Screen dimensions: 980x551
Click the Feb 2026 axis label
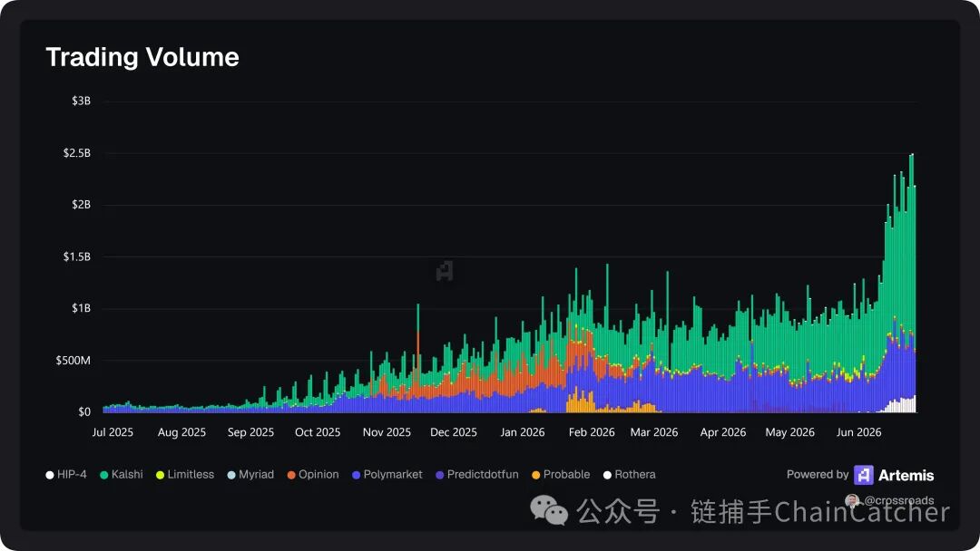(592, 432)
